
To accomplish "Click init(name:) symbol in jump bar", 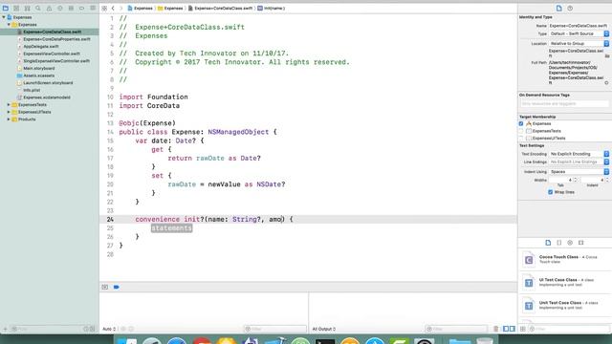I will pyautogui.click(x=271, y=9).
